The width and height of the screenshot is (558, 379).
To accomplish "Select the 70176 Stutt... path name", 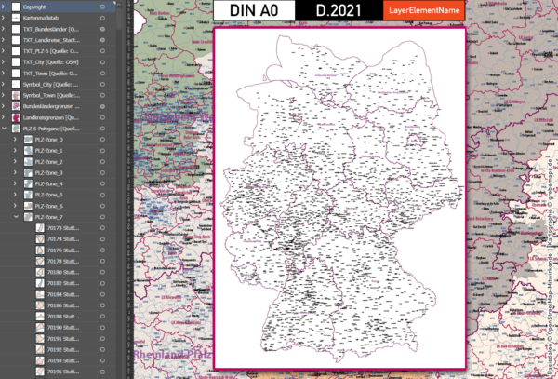I will (63, 250).
